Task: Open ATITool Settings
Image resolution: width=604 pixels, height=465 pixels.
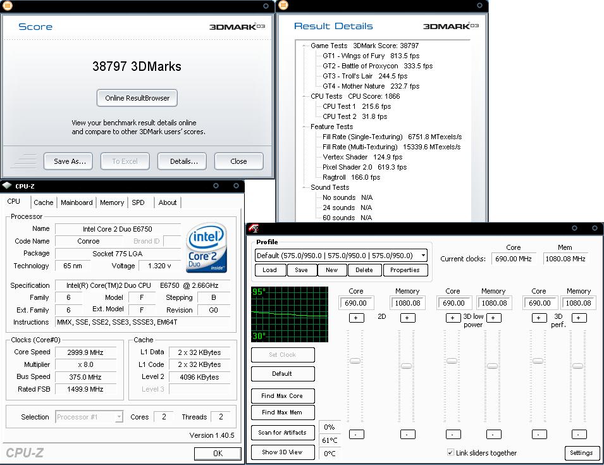Action: [582, 453]
